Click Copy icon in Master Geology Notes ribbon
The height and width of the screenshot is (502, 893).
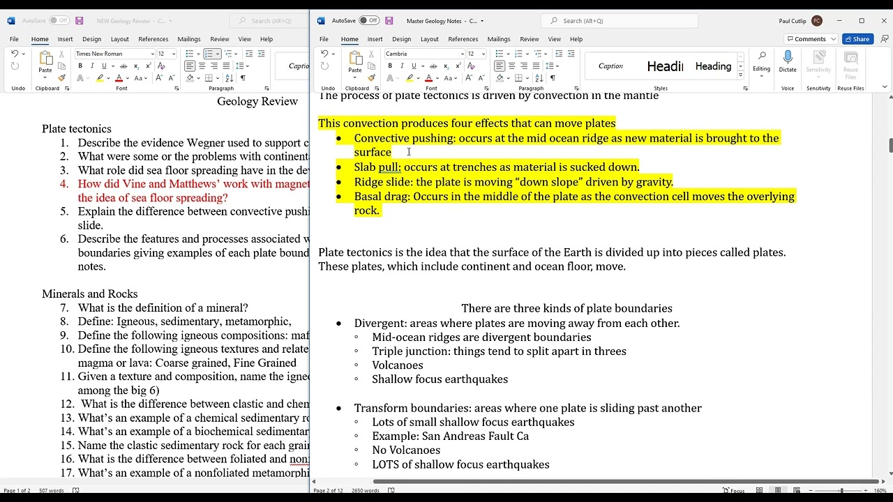371,66
